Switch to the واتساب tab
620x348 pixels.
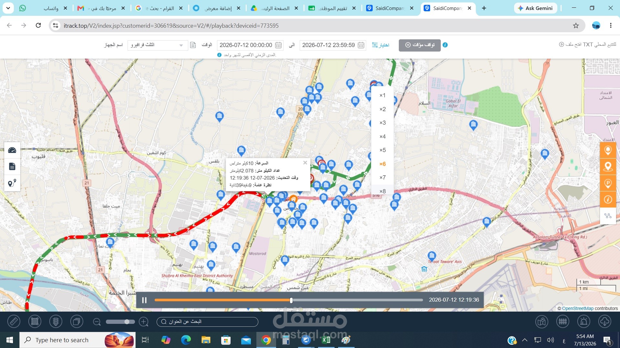click(x=44, y=8)
